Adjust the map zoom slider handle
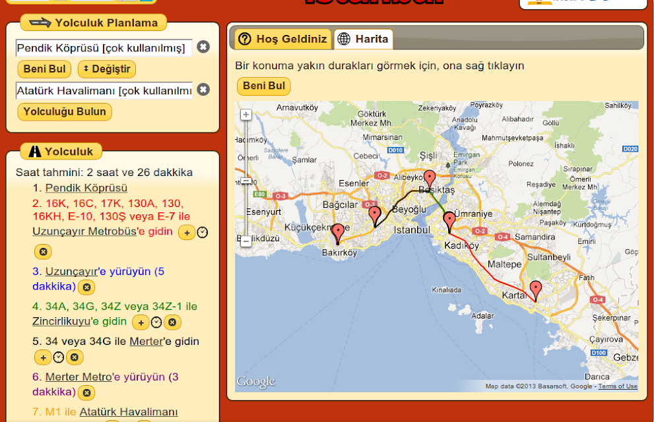 tap(246, 181)
